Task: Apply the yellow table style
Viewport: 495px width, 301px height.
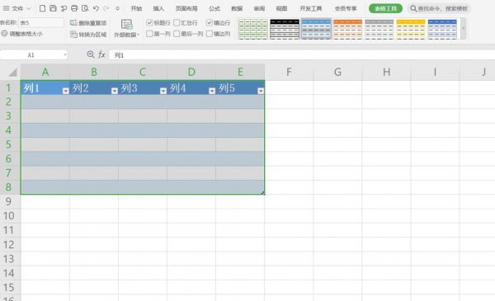Action: click(411, 29)
